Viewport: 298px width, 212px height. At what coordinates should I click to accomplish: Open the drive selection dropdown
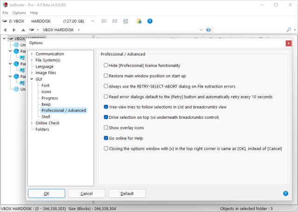(93, 21)
